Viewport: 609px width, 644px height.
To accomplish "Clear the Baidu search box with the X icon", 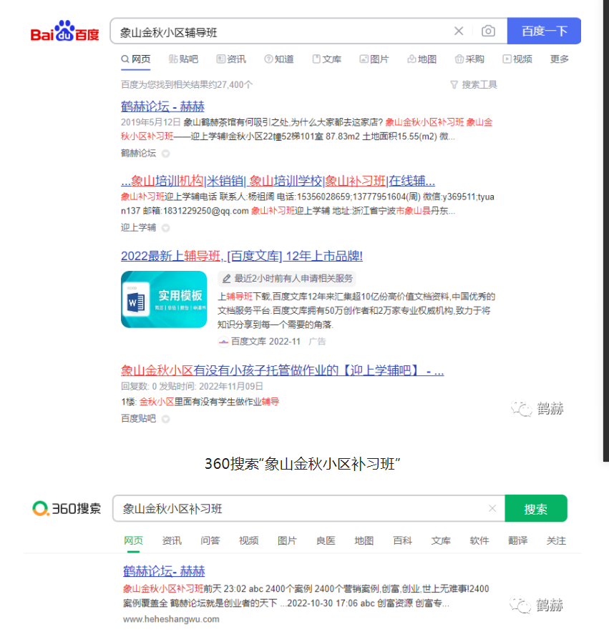I will tap(459, 31).
